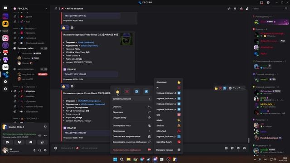Click share screen button in voice panel
Screen dimensions: 290x163
(x=19, y=142)
